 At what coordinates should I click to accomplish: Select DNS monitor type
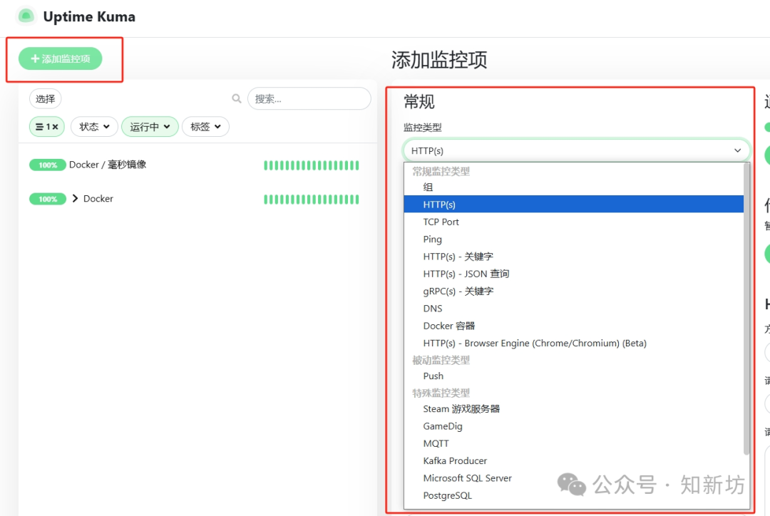573,309
